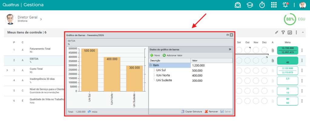Click the Copiar Estrutura button
The height and width of the screenshot is (121, 310).
tap(192, 112)
